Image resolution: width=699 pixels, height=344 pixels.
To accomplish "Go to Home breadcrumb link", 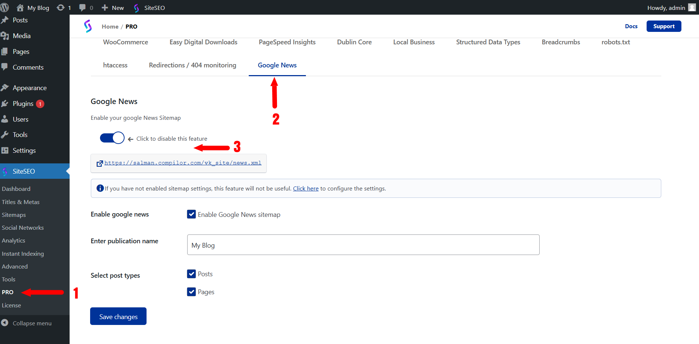I will tap(110, 26).
